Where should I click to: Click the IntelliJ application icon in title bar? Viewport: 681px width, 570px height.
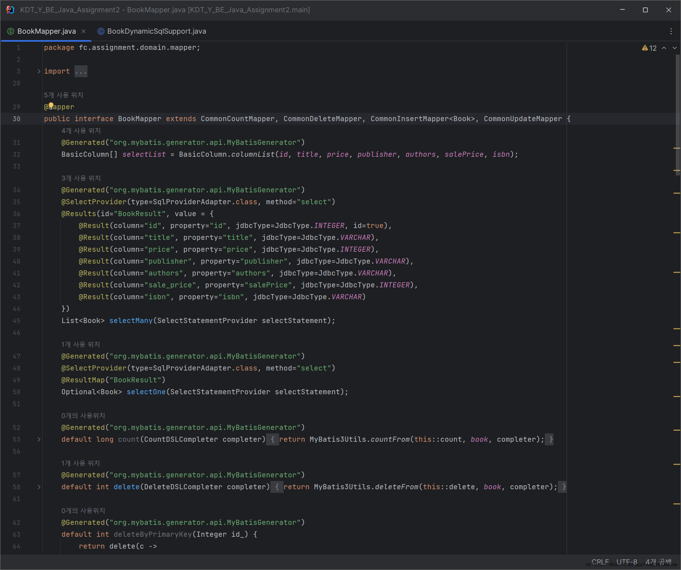(10, 10)
